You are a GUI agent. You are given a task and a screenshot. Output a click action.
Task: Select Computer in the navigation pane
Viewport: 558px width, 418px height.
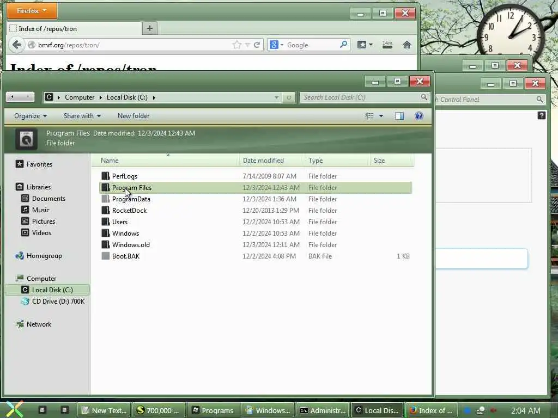tap(41, 278)
